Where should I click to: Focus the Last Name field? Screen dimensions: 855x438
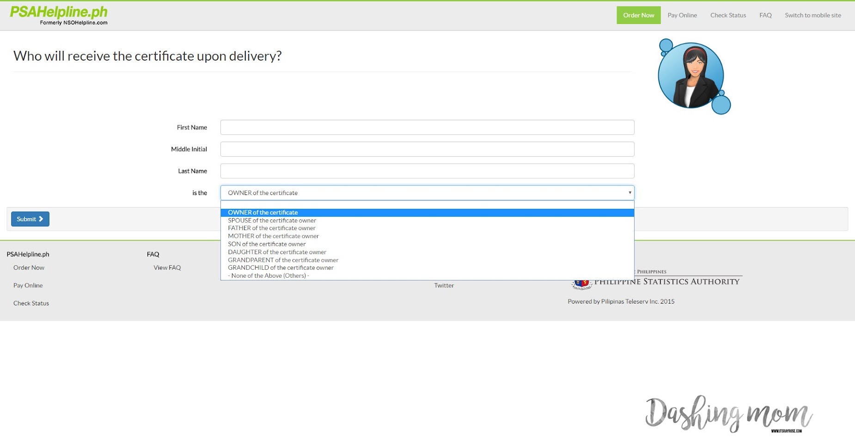coord(427,171)
